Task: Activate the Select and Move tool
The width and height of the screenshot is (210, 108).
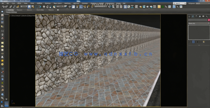Action: [44, 7]
